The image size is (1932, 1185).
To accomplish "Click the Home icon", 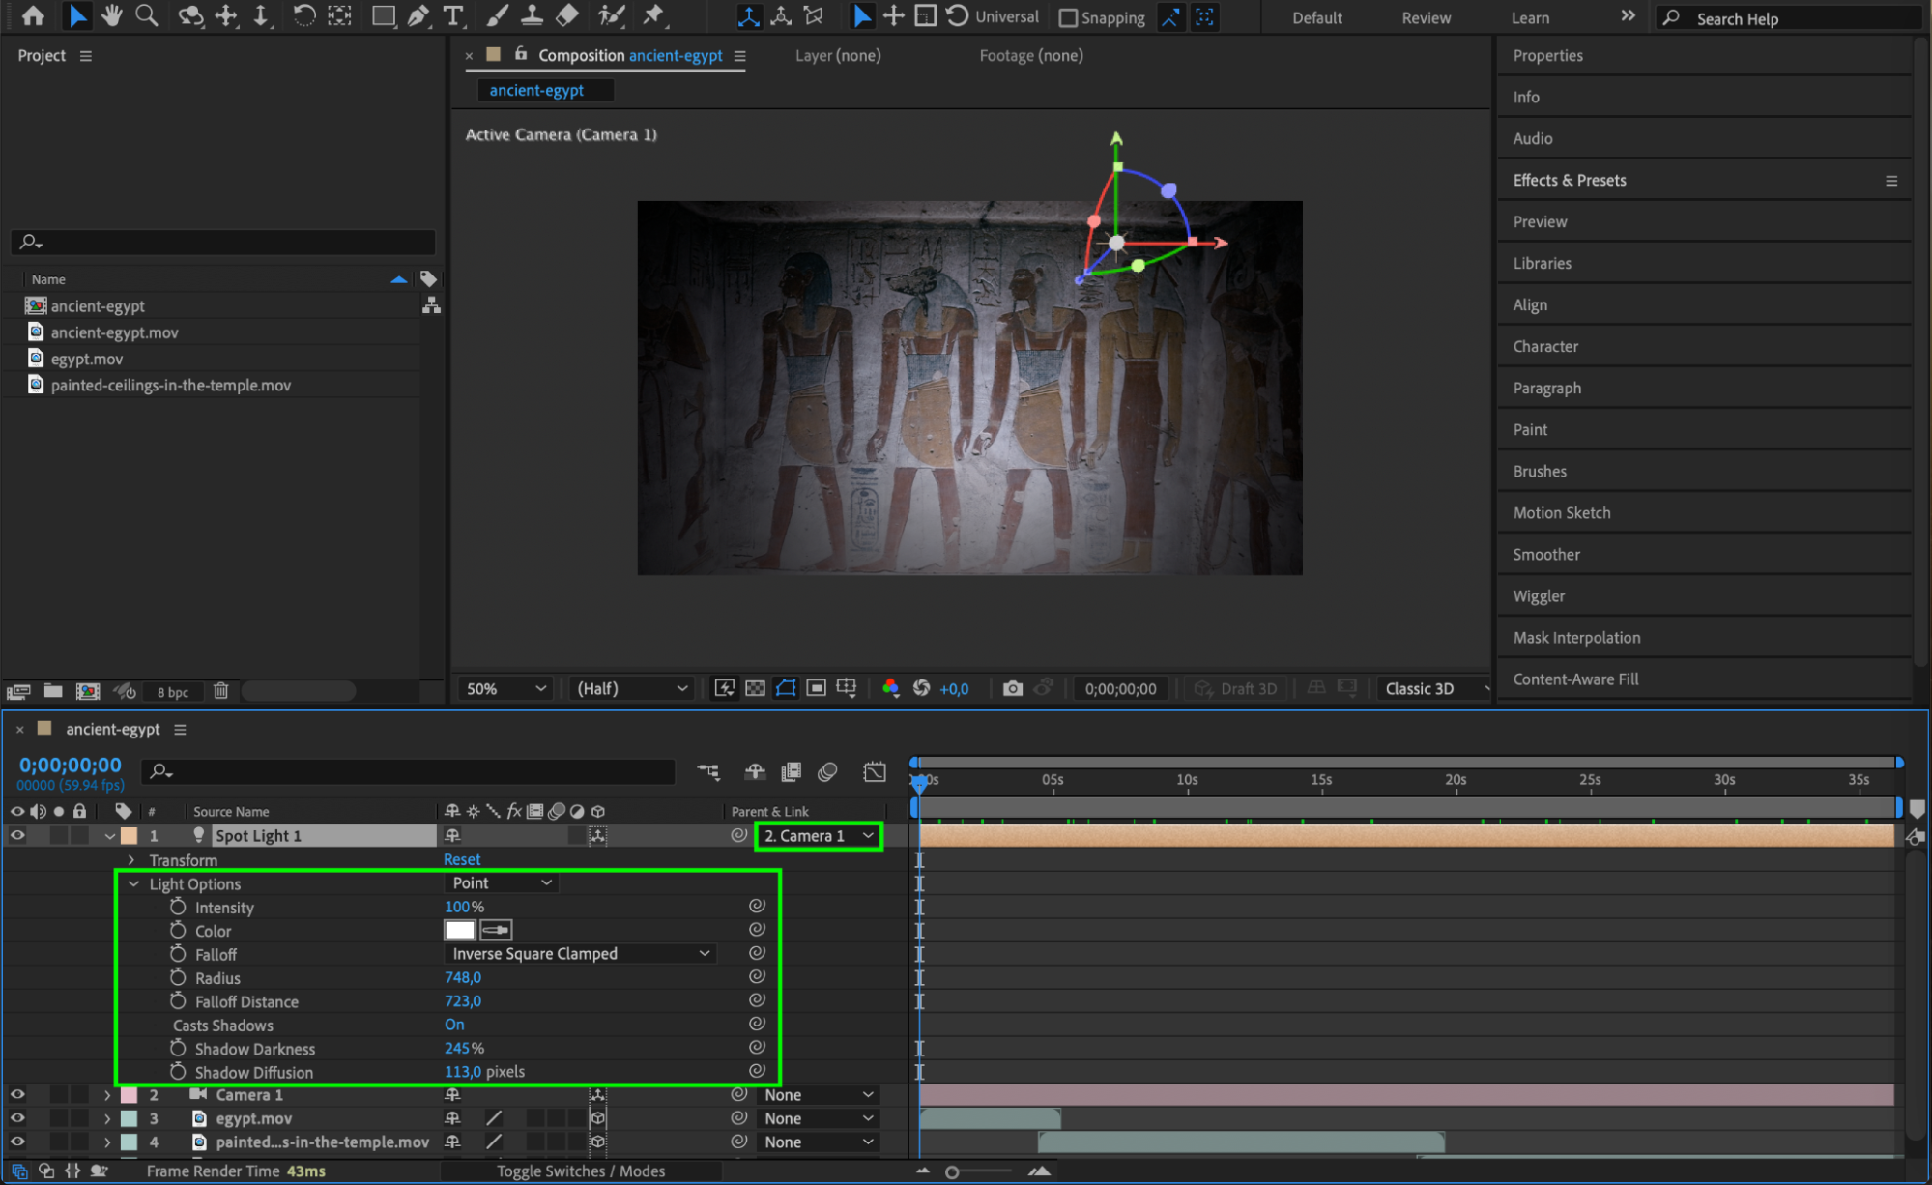I will 33,15.
